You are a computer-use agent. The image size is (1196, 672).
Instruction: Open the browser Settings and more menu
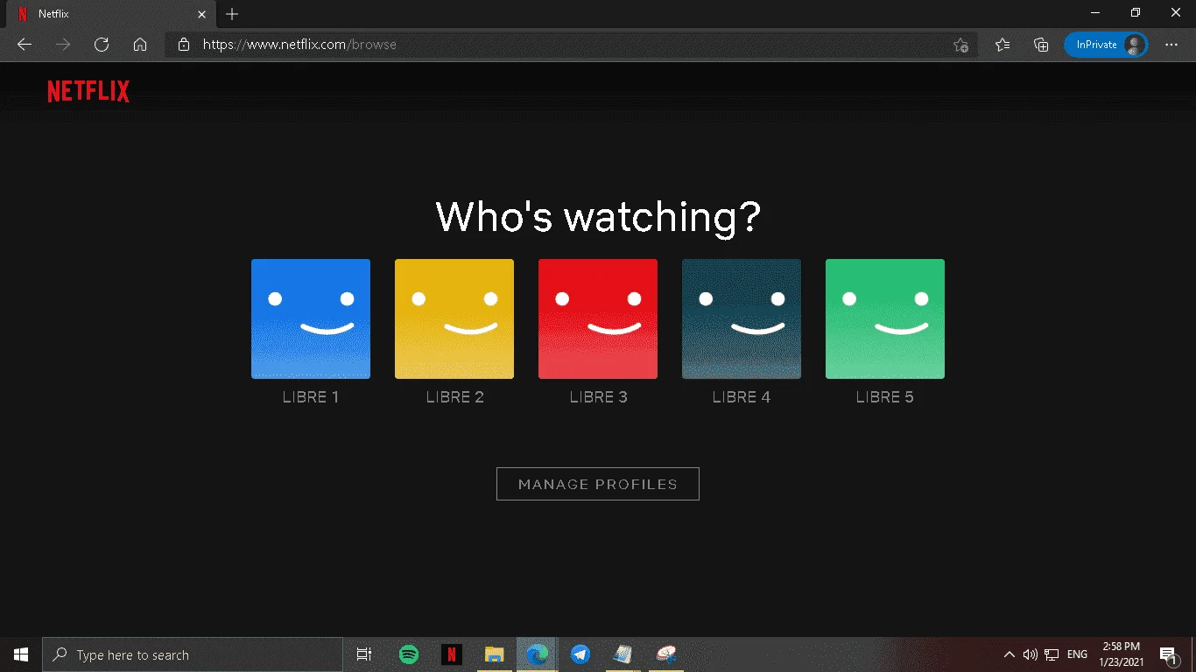[x=1171, y=45]
